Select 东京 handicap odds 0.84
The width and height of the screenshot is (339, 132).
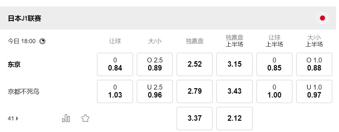click(115, 64)
